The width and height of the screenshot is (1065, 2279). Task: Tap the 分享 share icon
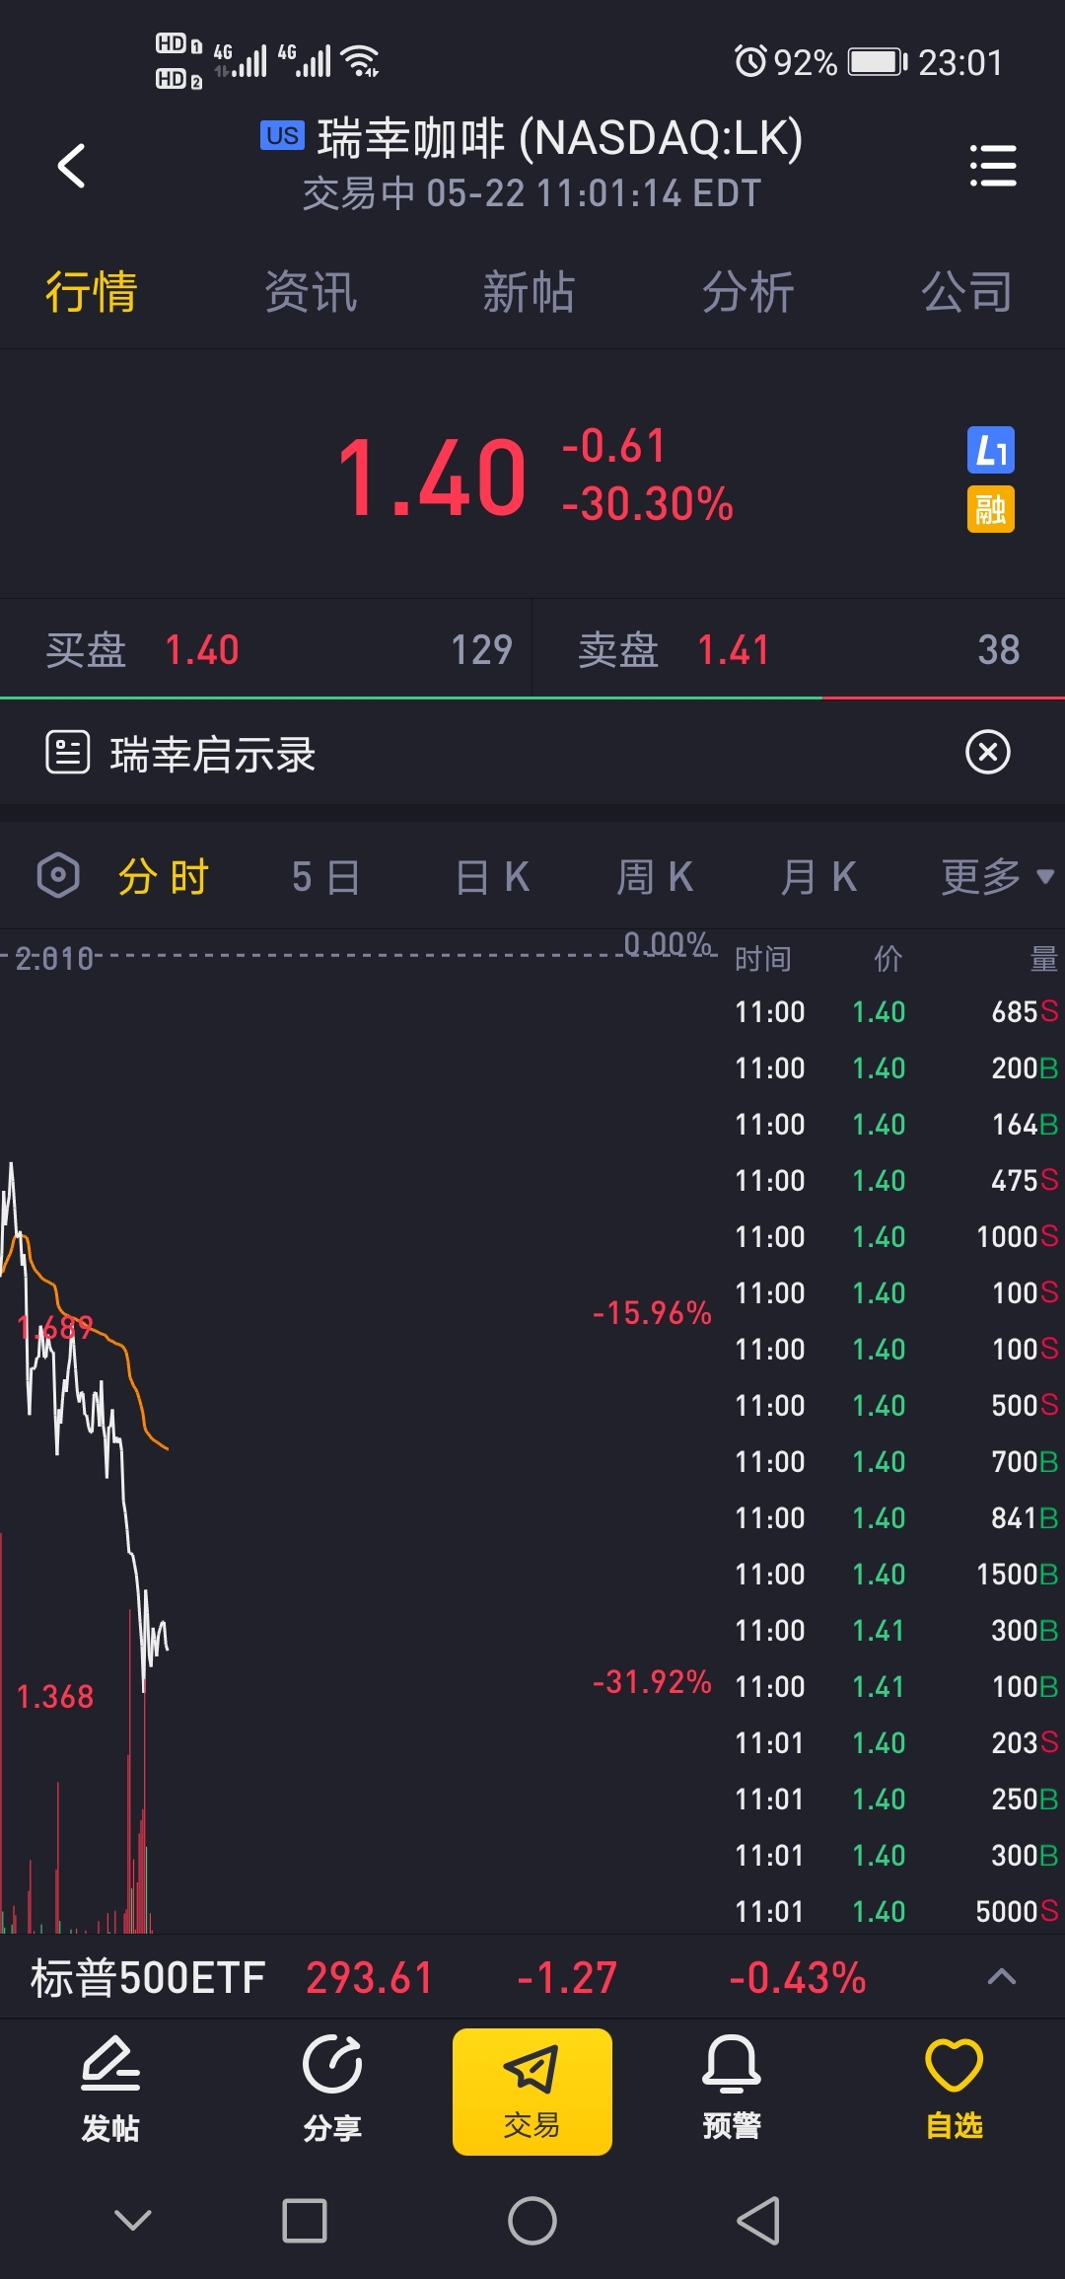(x=332, y=2089)
